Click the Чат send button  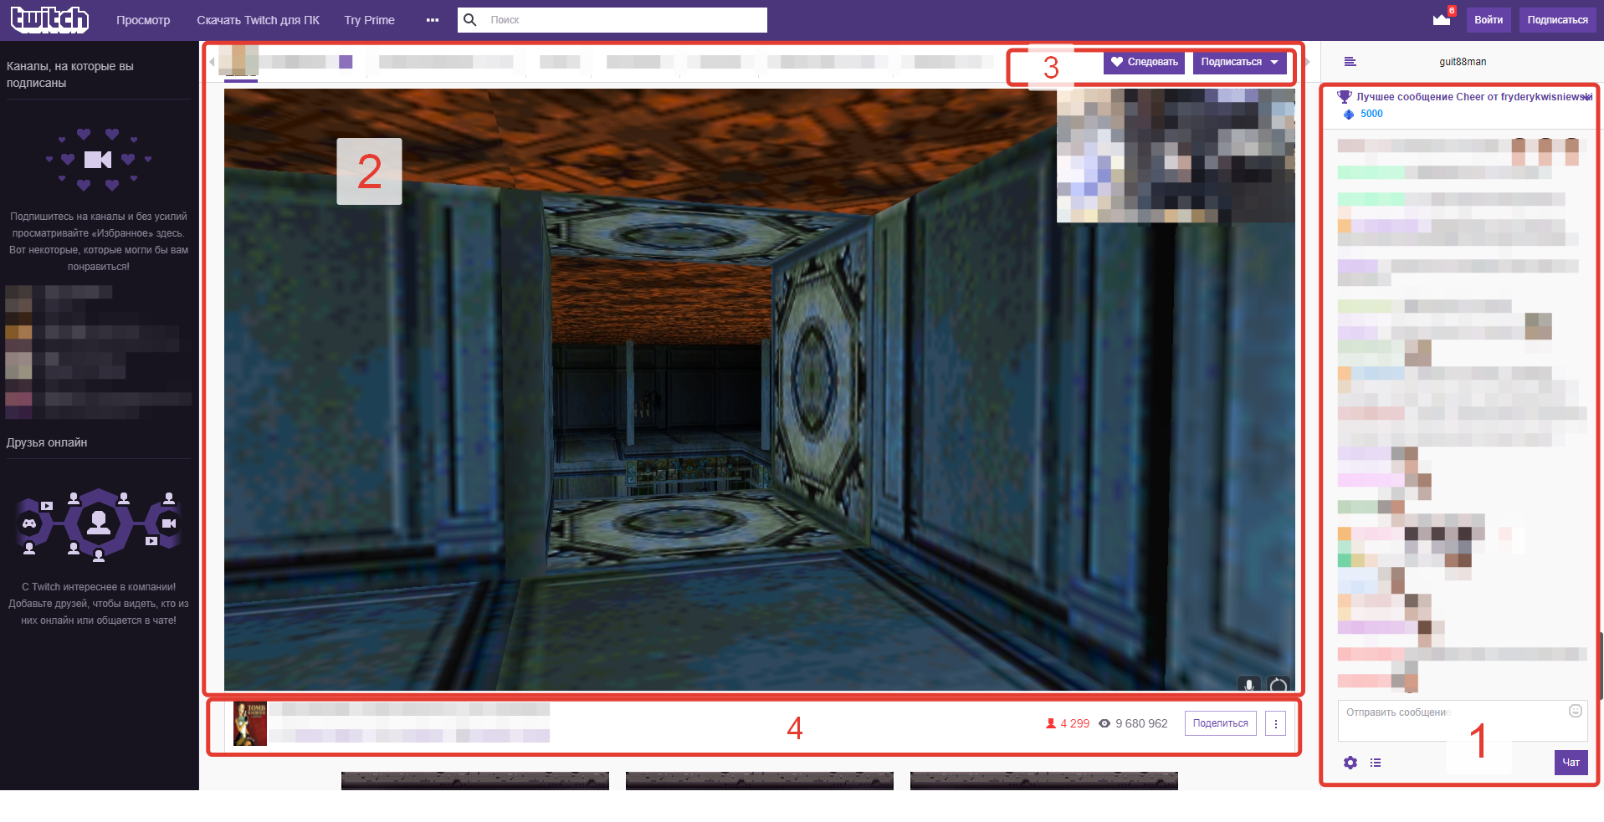pyautogui.click(x=1571, y=763)
